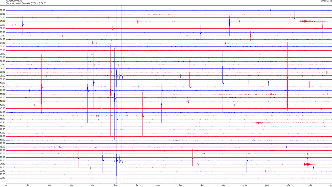Select the '05:30' trace label
Screen dimensions: 332x187
3,50
